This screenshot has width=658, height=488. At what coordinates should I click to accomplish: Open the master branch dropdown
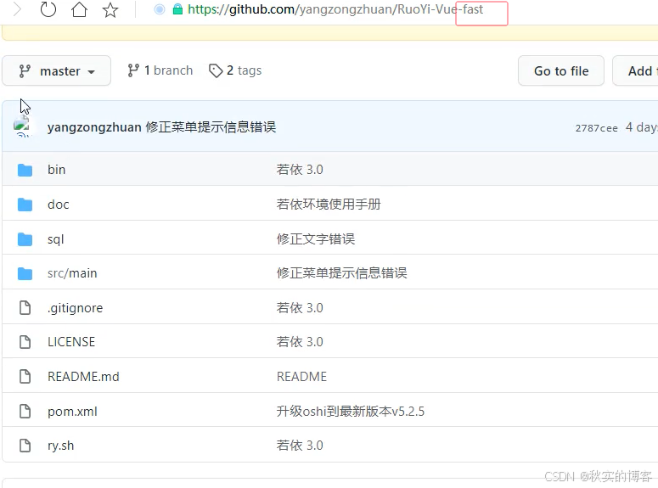[57, 71]
